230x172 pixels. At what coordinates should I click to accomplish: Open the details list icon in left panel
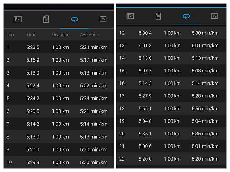pos(46,19)
